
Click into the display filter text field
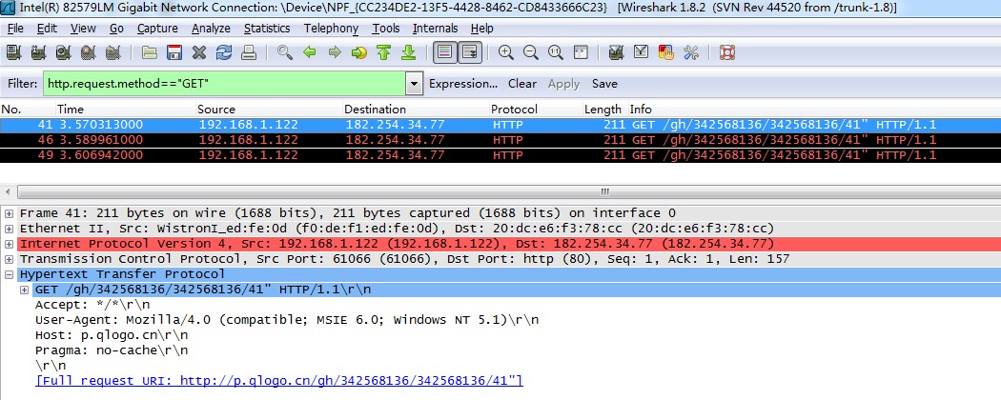pos(224,84)
